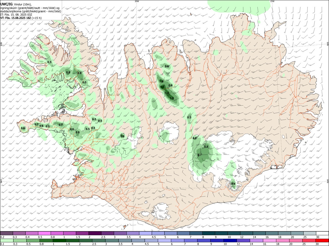Click the 0.7 value next to Vatnajökull's 0.8
329x246 pixels.
[200, 155]
